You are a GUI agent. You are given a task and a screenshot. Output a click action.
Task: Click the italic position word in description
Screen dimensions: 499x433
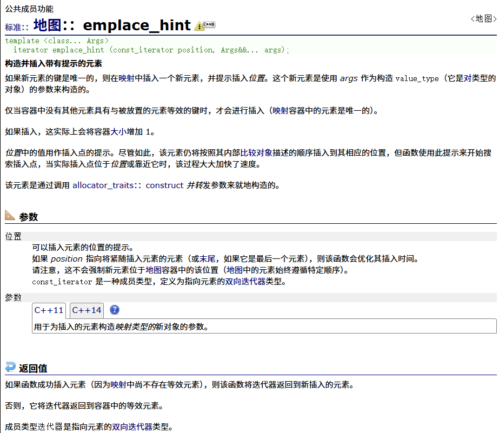click(x=66, y=259)
